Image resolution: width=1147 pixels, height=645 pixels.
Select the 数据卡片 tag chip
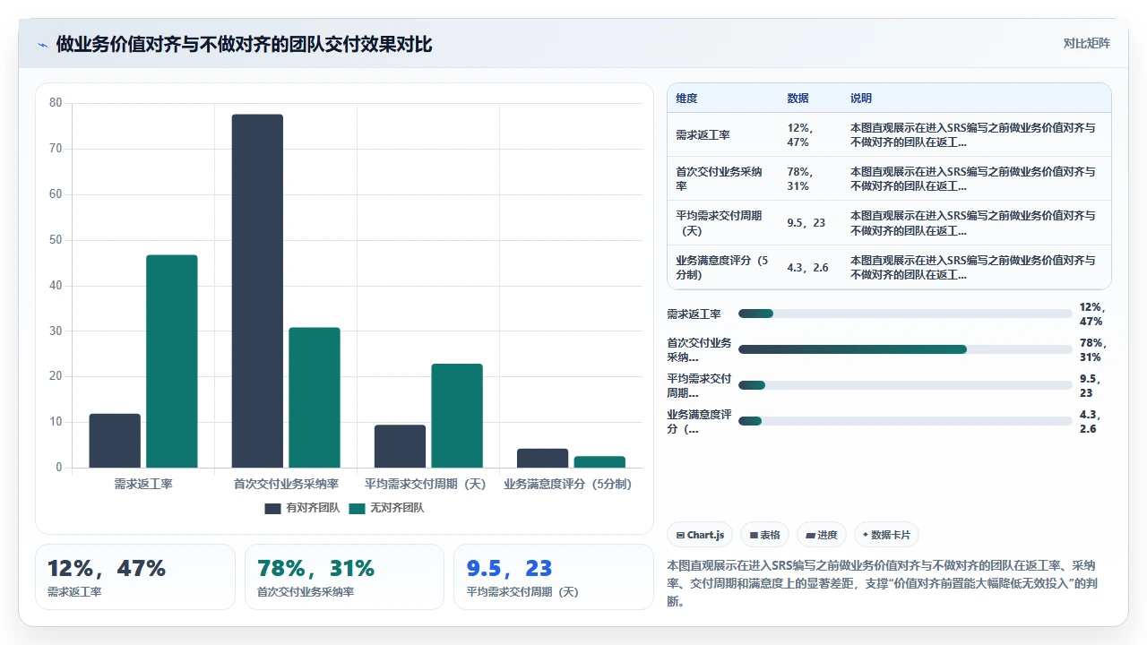pyautogui.click(x=886, y=535)
